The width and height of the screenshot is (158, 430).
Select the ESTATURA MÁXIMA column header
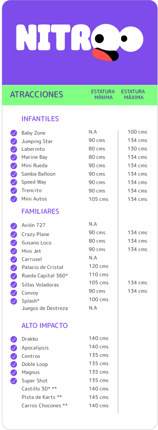coord(133,94)
